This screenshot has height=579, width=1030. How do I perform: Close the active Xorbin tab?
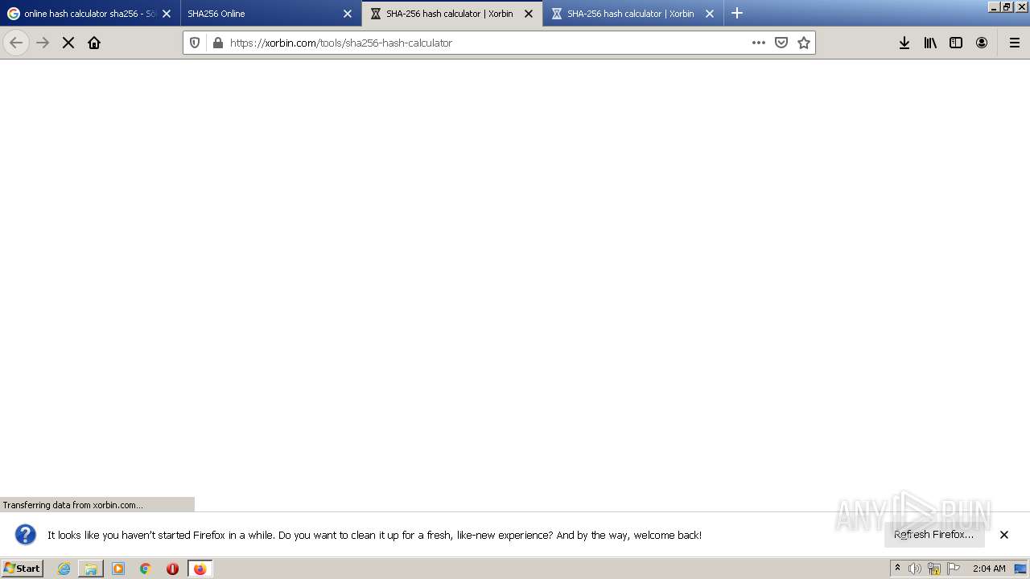click(x=529, y=14)
